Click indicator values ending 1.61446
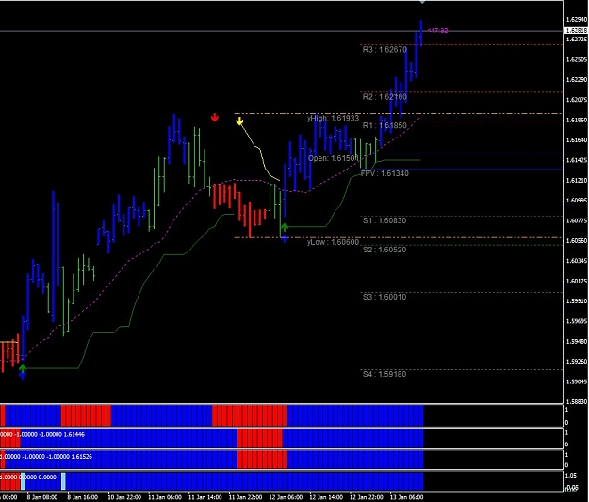The width and height of the screenshot is (589, 502). click(42, 434)
